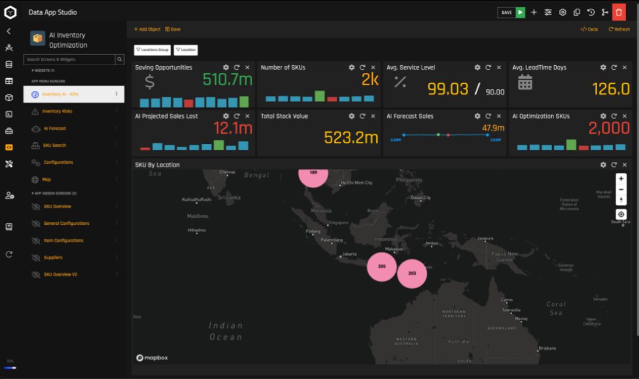
Task: Select the highlighted code editor icon in left rail
Action: [x=9, y=147]
